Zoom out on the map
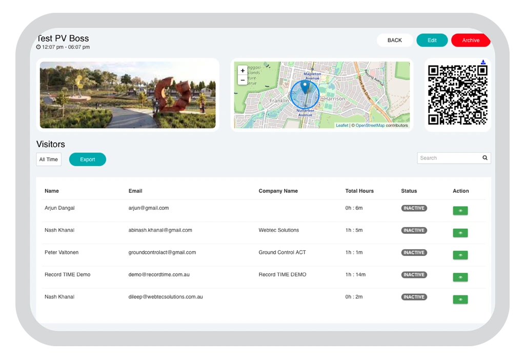525x359 pixels. click(243, 80)
